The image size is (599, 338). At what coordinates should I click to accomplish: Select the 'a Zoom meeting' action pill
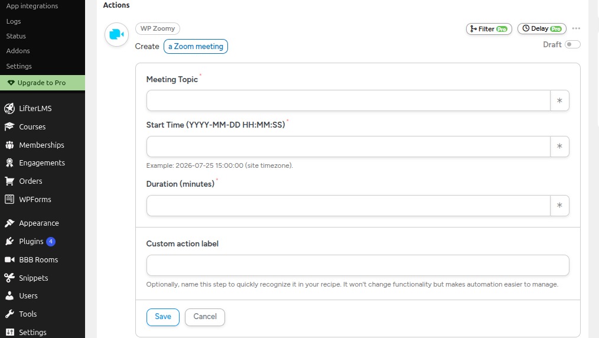coord(196,46)
